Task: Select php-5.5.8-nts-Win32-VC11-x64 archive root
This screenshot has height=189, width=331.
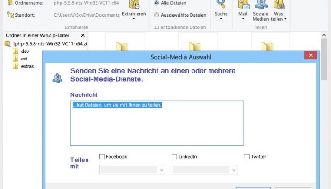Action: [x=50, y=43]
